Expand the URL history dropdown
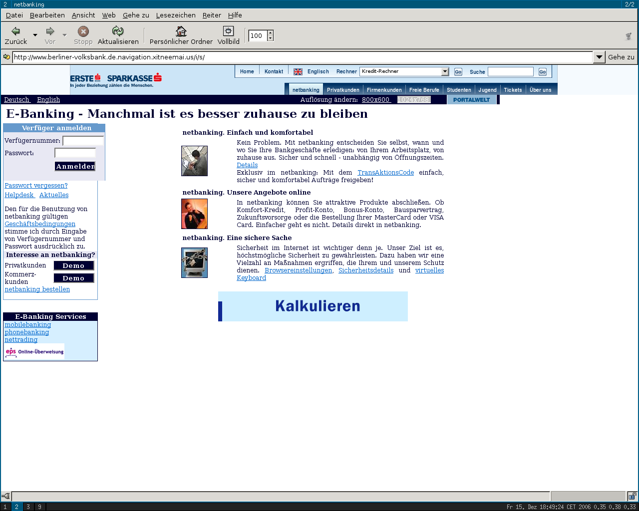639x511 pixels. [x=599, y=57]
